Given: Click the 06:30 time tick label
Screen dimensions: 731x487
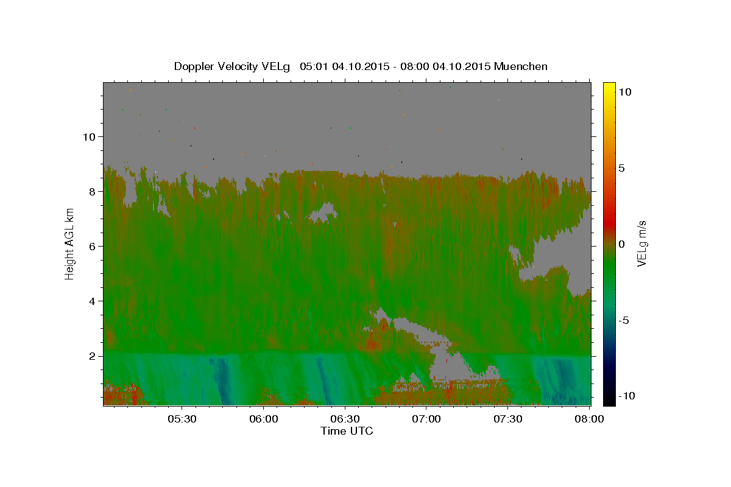Looking at the screenshot, I should 345,419.
